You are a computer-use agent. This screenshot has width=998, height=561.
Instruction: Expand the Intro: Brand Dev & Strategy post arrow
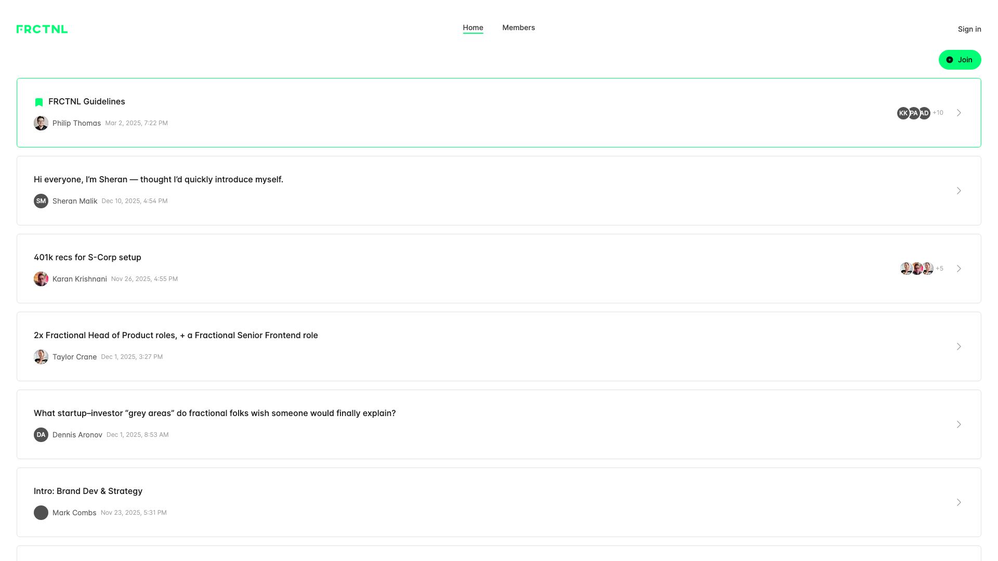(959, 502)
